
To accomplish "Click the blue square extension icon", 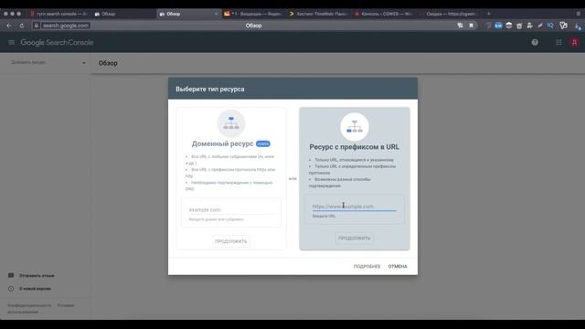I will click(x=498, y=26).
